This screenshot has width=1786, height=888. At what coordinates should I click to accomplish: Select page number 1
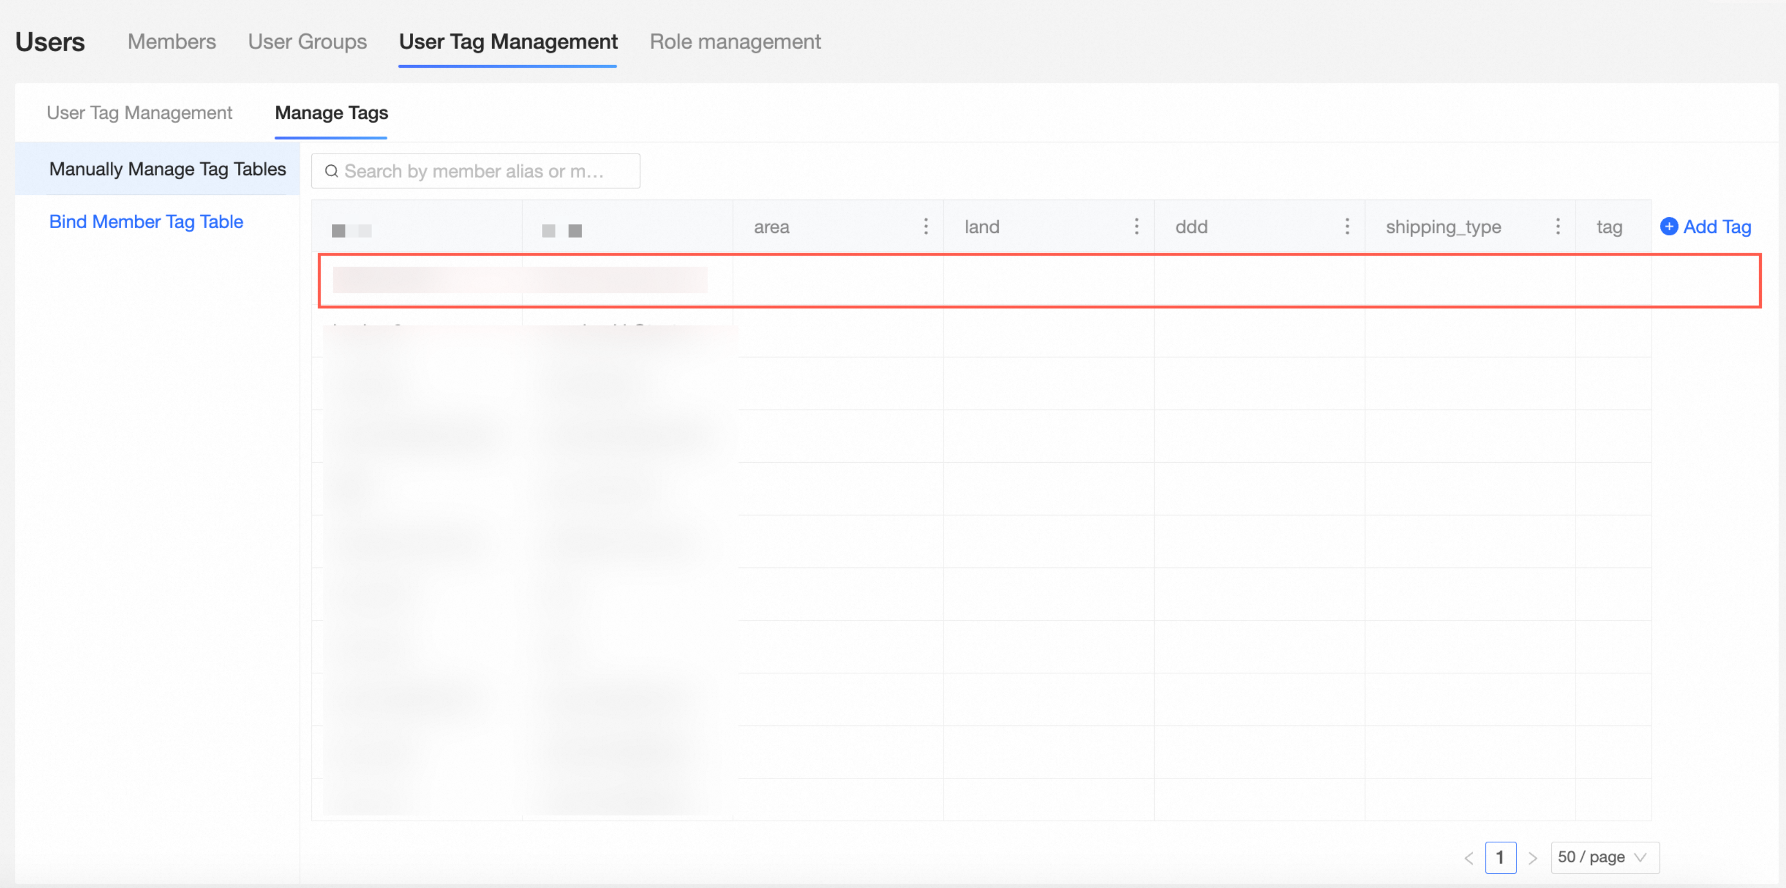[x=1500, y=858]
